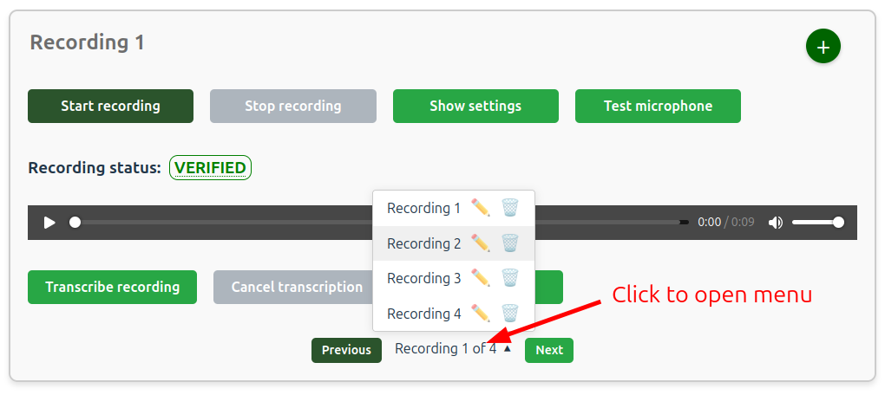
Task: Remove Recording 4 via trash icon
Action: tap(509, 314)
